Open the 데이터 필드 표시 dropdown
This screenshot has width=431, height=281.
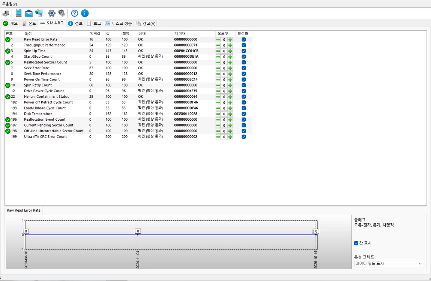[x=388, y=263]
